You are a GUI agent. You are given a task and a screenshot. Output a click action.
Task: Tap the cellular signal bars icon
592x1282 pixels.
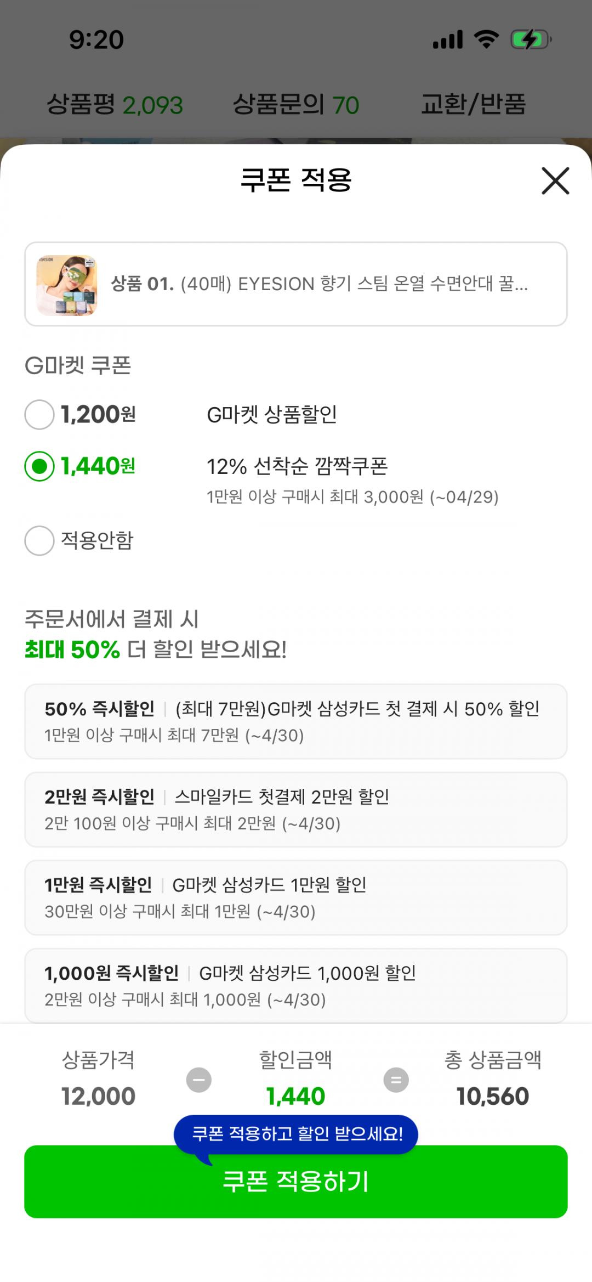click(x=448, y=39)
